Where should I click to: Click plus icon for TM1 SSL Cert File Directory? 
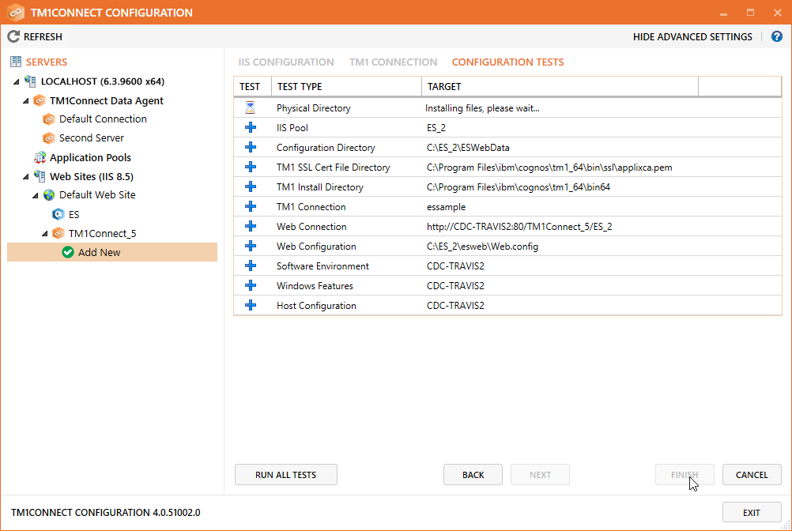(251, 167)
